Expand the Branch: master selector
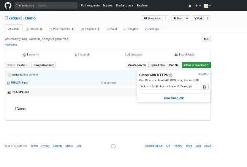The height and width of the screenshot is (167, 247). click(x=17, y=65)
